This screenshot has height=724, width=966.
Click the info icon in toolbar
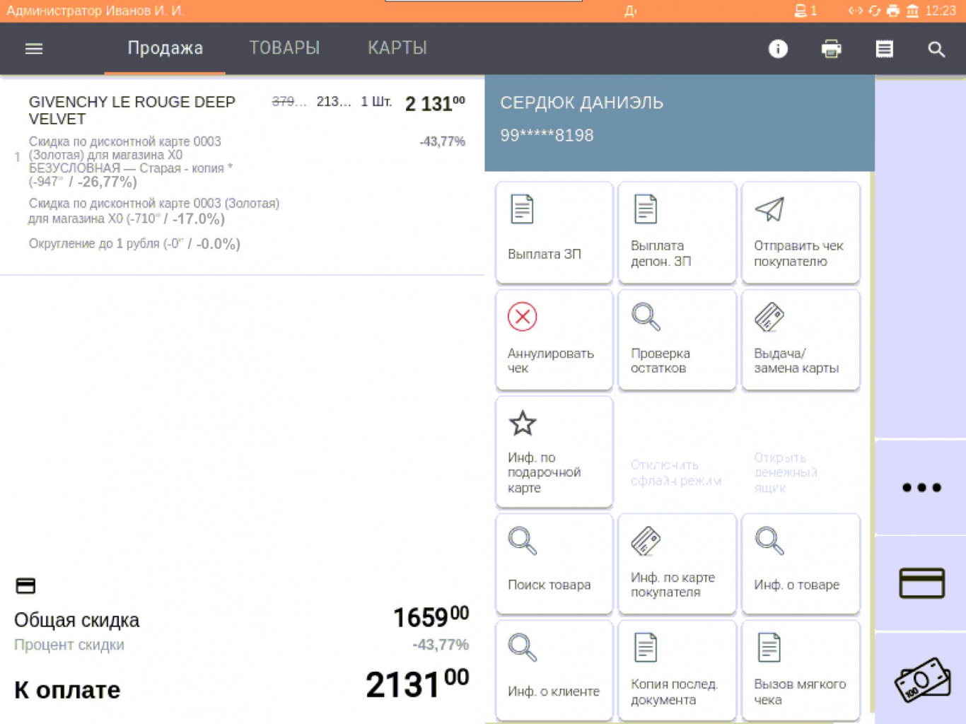(778, 49)
